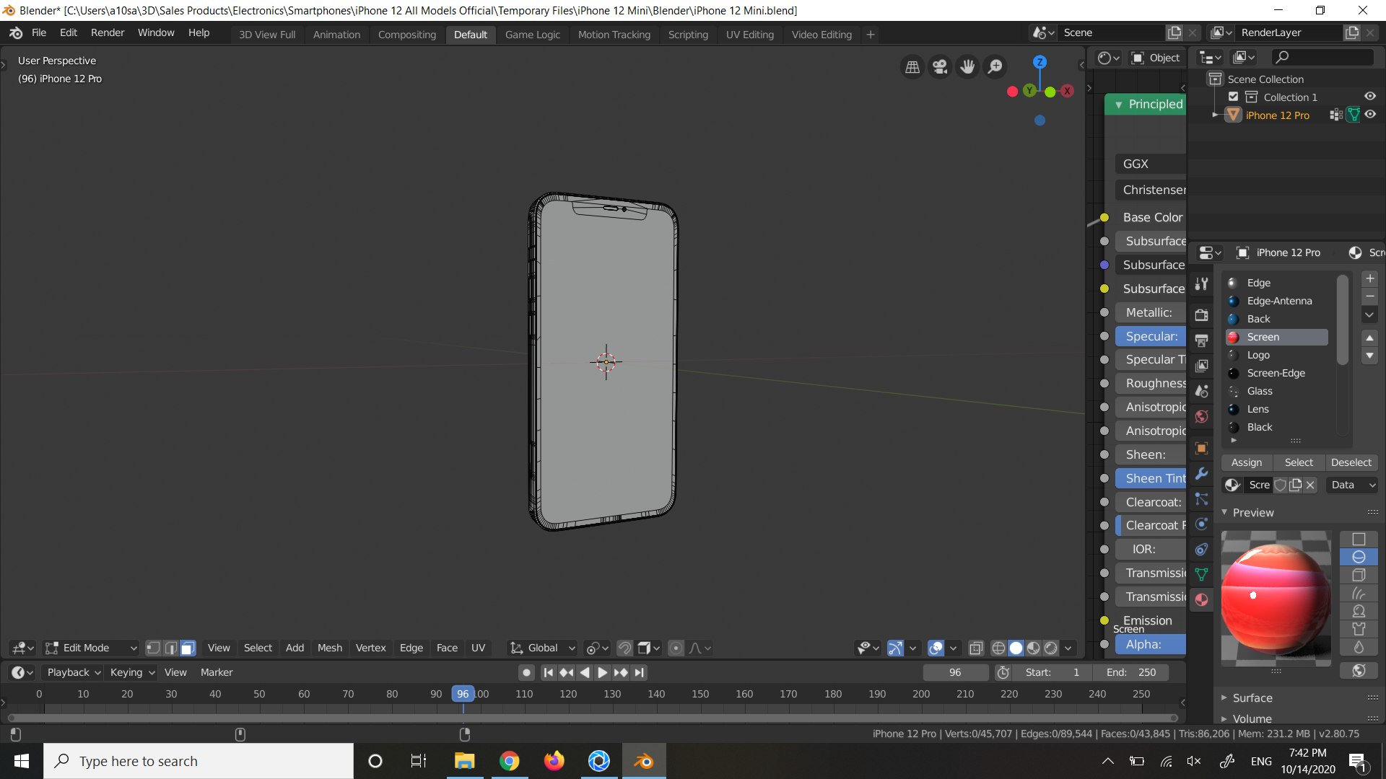Uncheck the Collection 1 checkbox
Image resolution: width=1386 pixels, height=779 pixels.
point(1233,97)
